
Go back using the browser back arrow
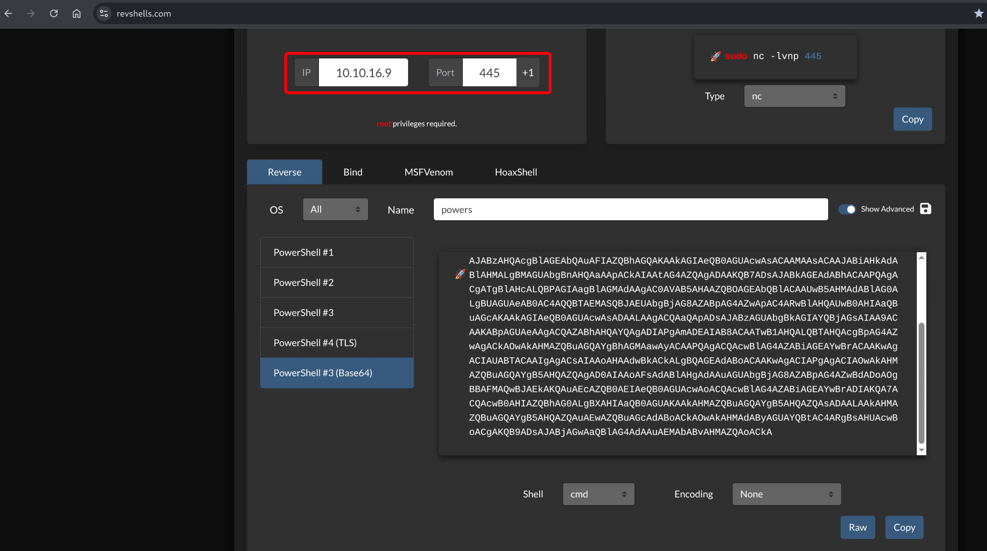9,13
